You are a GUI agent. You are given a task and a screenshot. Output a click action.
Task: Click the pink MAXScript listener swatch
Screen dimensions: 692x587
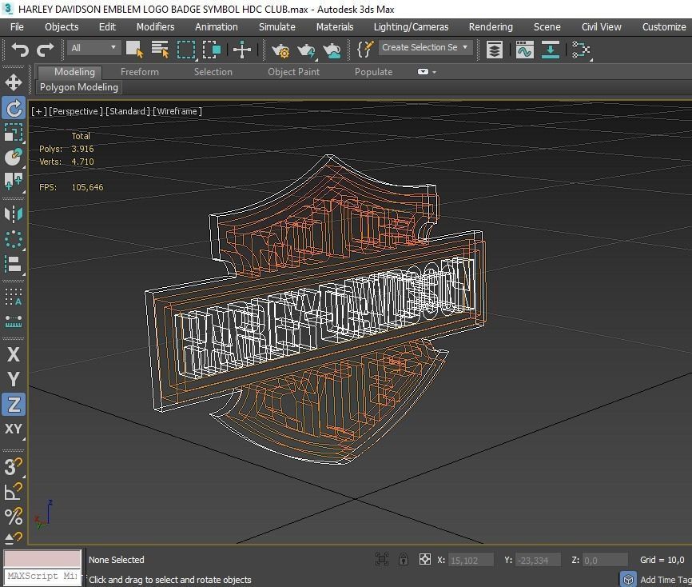pyautogui.click(x=42, y=559)
